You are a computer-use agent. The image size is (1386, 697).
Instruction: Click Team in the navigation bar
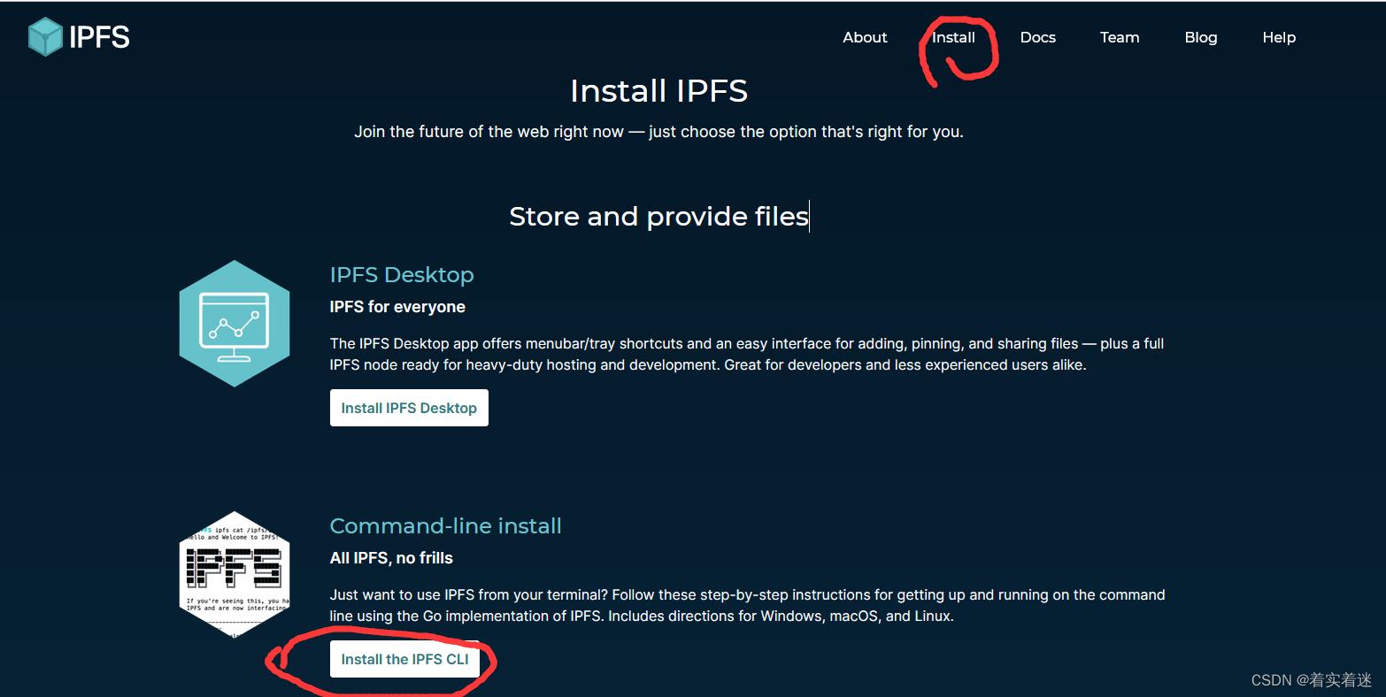click(x=1119, y=37)
